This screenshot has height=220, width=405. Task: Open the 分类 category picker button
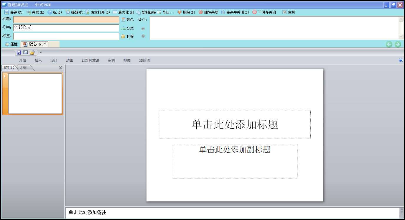click(x=127, y=28)
